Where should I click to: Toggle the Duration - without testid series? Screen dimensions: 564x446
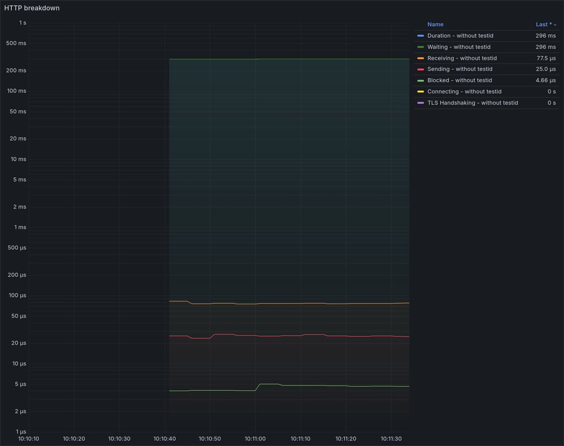click(x=460, y=35)
